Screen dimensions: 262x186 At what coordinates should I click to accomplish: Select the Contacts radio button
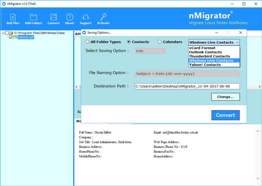pyautogui.click(x=128, y=42)
